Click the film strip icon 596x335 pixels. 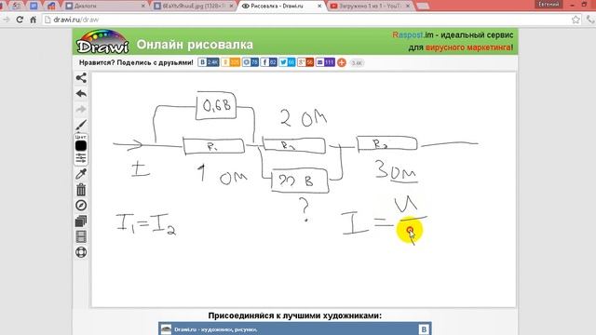tap(81, 236)
